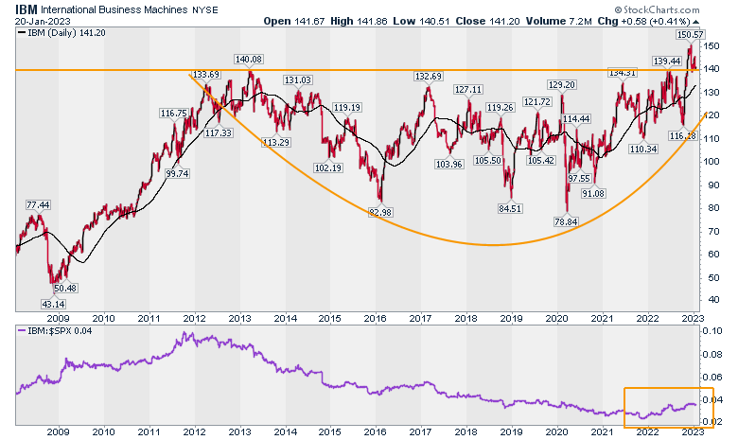Click the Close 141.20 value in header

click(487, 21)
